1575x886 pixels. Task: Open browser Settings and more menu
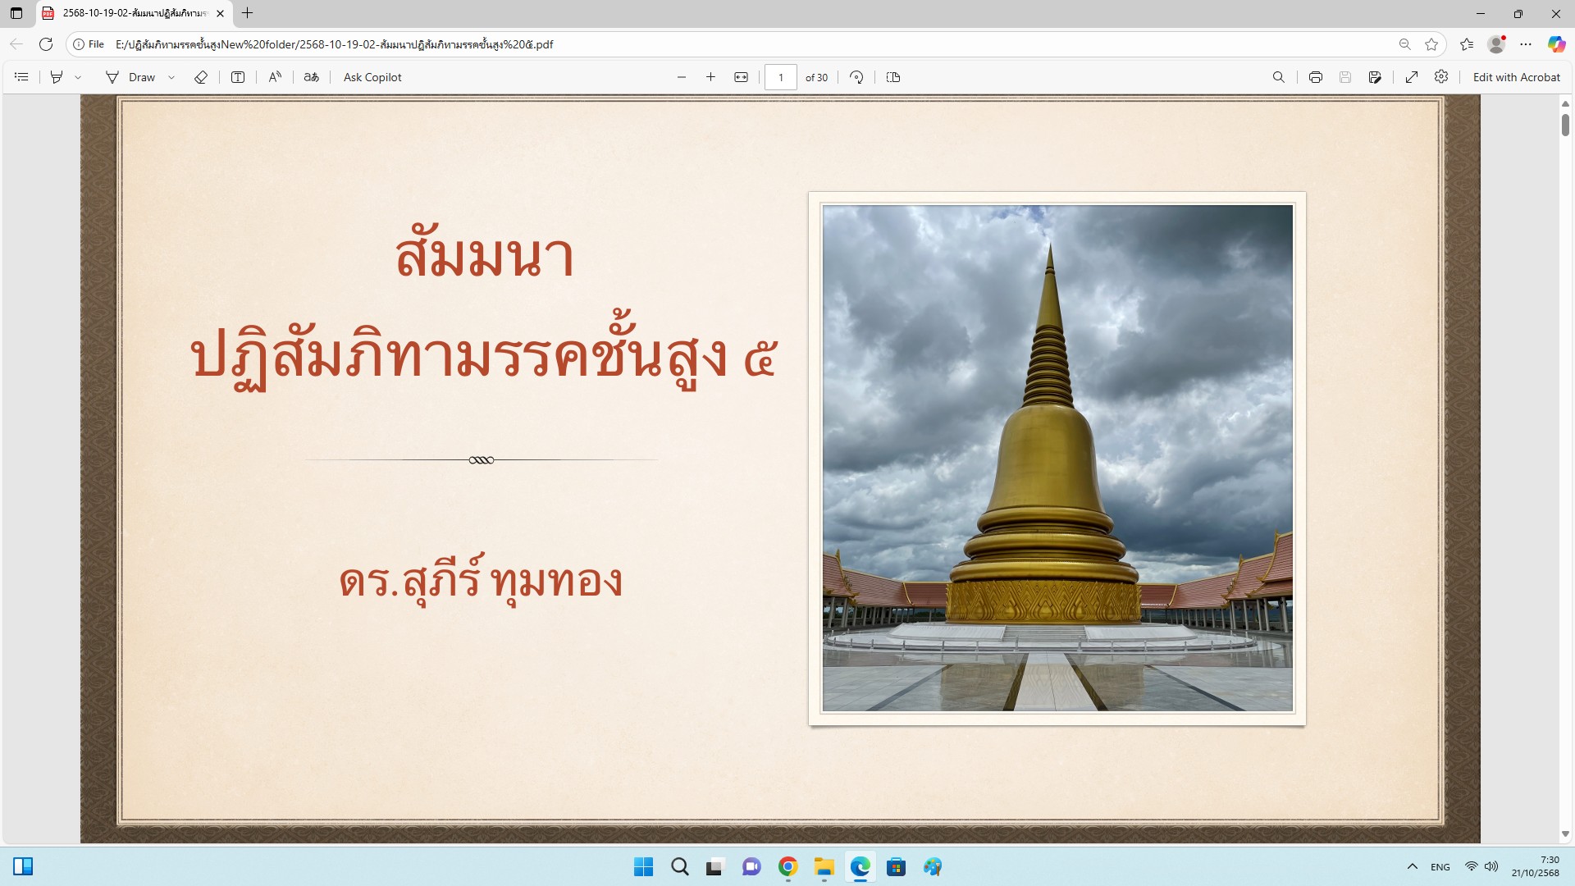click(1526, 44)
